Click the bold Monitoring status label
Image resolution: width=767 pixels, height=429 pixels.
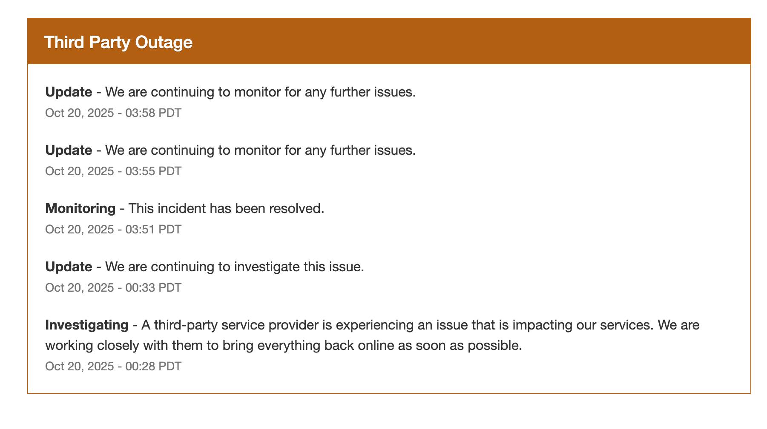coord(80,208)
